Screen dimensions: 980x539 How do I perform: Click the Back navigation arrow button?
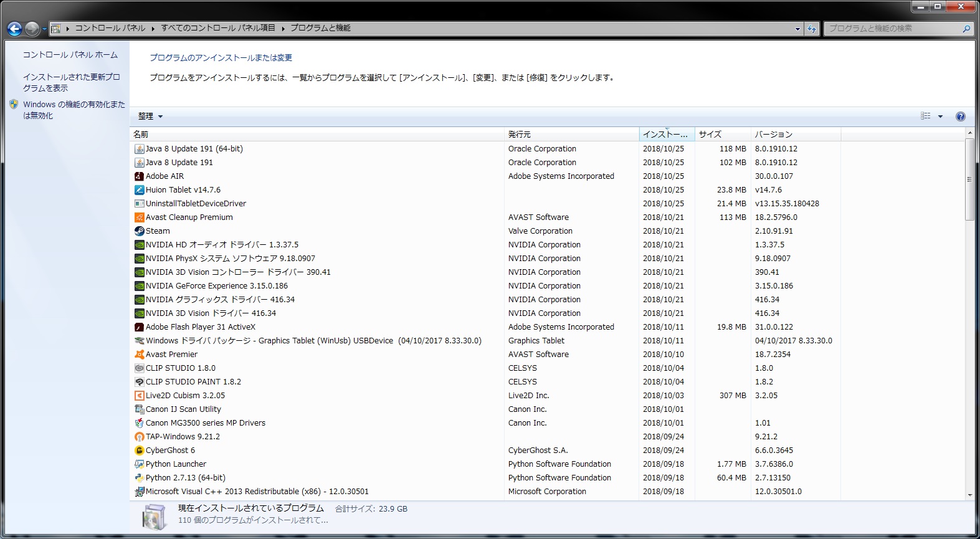[x=14, y=29]
